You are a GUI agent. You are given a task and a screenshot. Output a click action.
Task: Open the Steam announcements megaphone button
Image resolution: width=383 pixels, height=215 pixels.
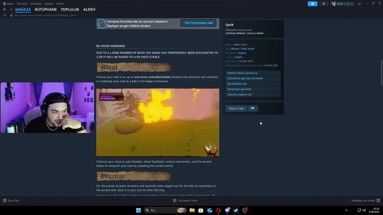pos(312,4)
